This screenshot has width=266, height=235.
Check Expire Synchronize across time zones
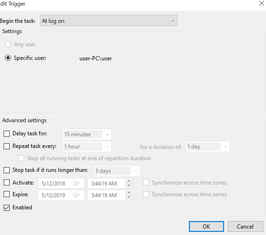pyautogui.click(x=146, y=194)
